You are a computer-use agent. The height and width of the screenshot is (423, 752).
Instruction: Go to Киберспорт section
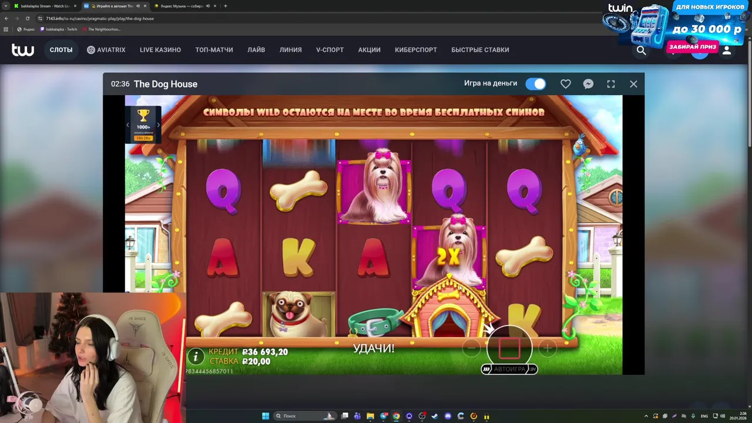[416, 50]
